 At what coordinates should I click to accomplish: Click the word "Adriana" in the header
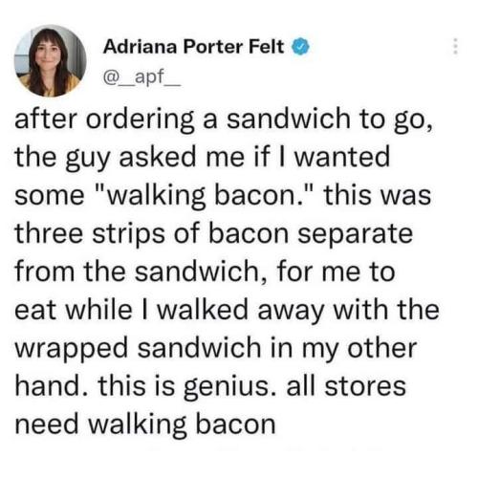click(x=140, y=47)
